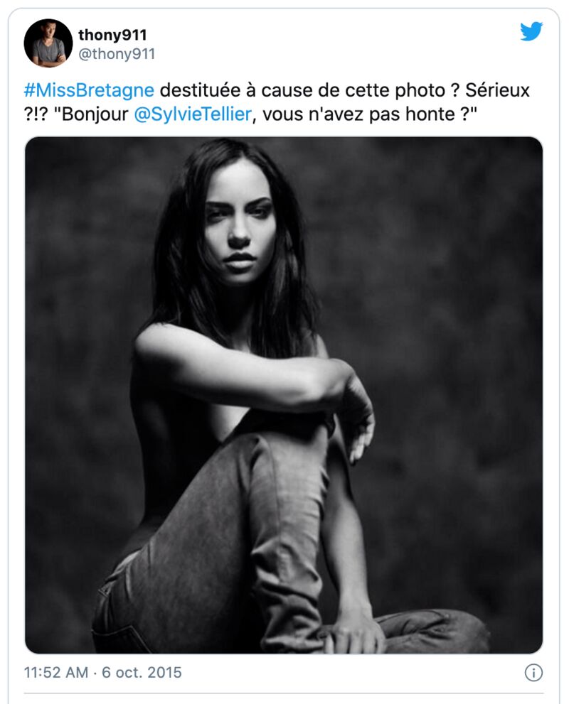The width and height of the screenshot is (569, 704).
Task: Open the black and white attached photo
Action: (x=284, y=395)
